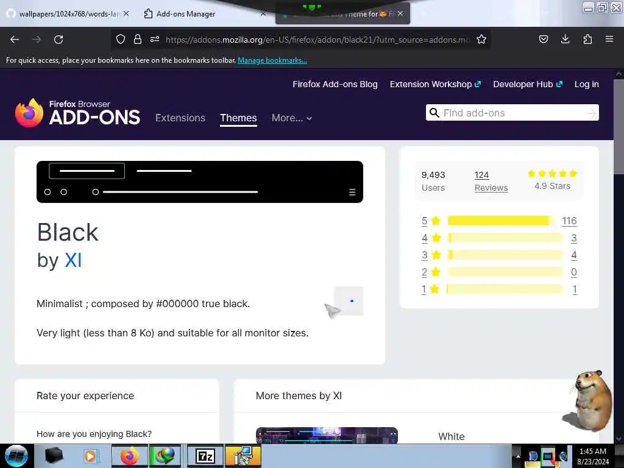Open the media player taskbar icon
The width and height of the screenshot is (624, 468).
(x=90, y=456)
